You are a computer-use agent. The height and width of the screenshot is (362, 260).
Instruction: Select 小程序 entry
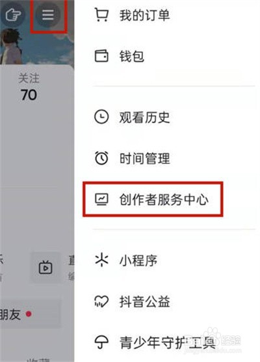click(x=138, y=260)
